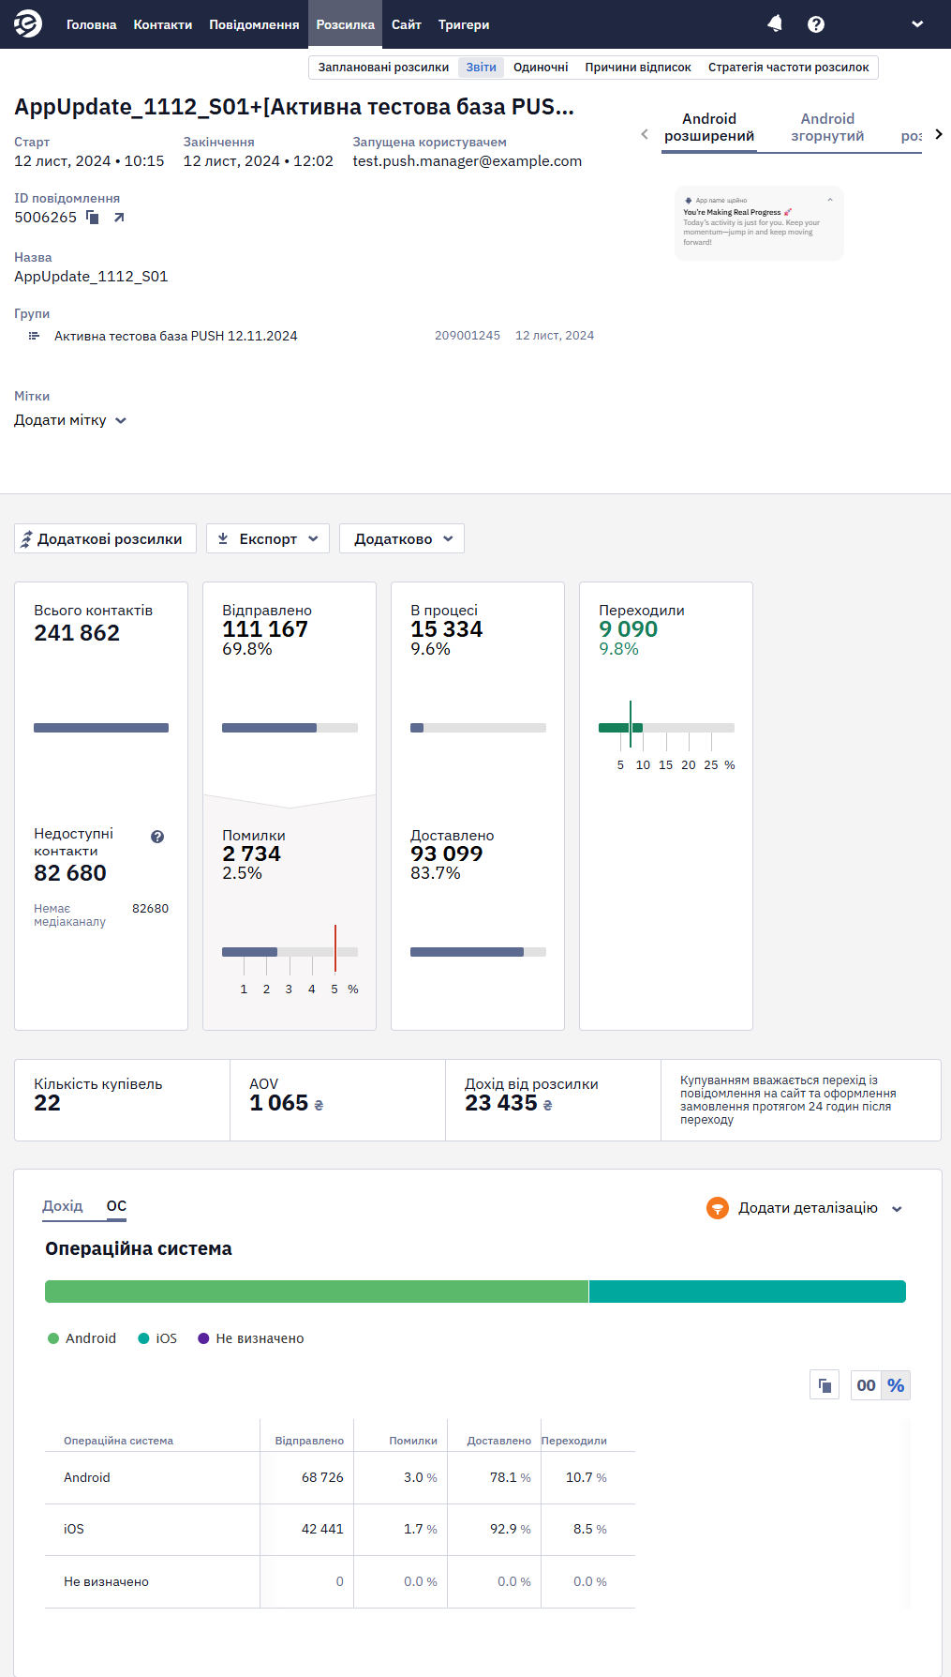Click the Відправлено column header in the table
The image size is (951, 1677).
(x=309, y=1441)
